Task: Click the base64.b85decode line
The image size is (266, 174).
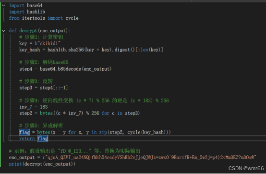Action: (x=65, y=69)
